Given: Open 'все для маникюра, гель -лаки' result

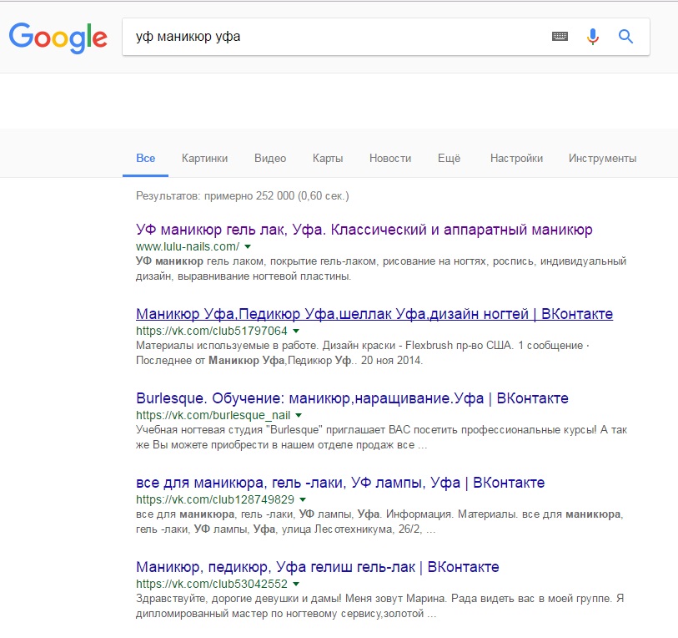Looking at the screenshot, I should (x=340, y=483).
